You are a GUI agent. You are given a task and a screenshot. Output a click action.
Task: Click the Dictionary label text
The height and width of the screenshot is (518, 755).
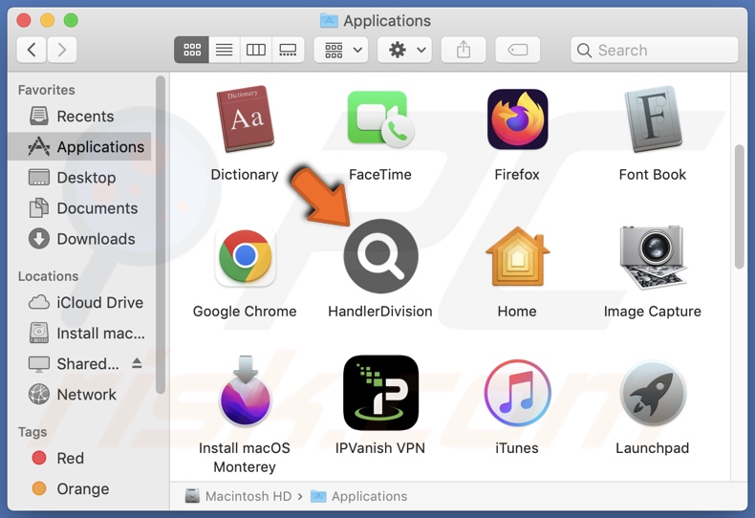tap(245, 174)
